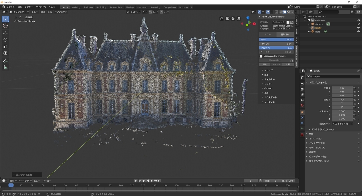Adjust the 表示 100% slider
Image resolution: width=362 pixels, height=196 pixels.
click(x=276, y=40)
